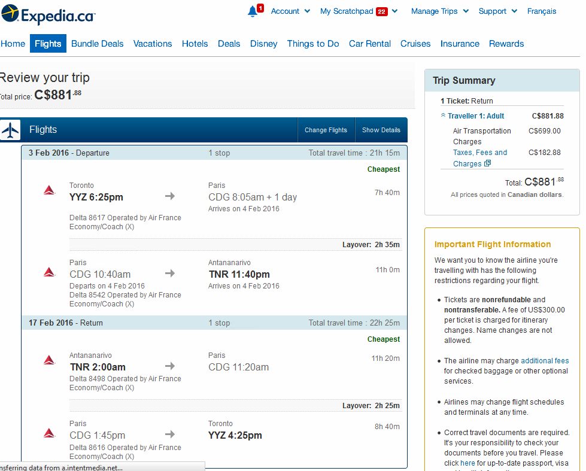Click the Layover: 2h 25m text
This screenshot has height=471, width=586.
click(371, 406)
